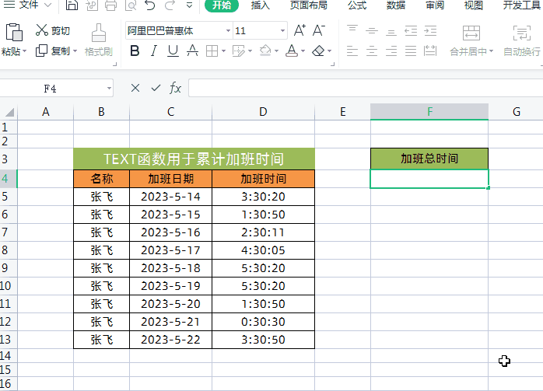This screenshot has width=543, height=391.
Task: Click the select-all corner triangle
Action: (x=9, y=112)
